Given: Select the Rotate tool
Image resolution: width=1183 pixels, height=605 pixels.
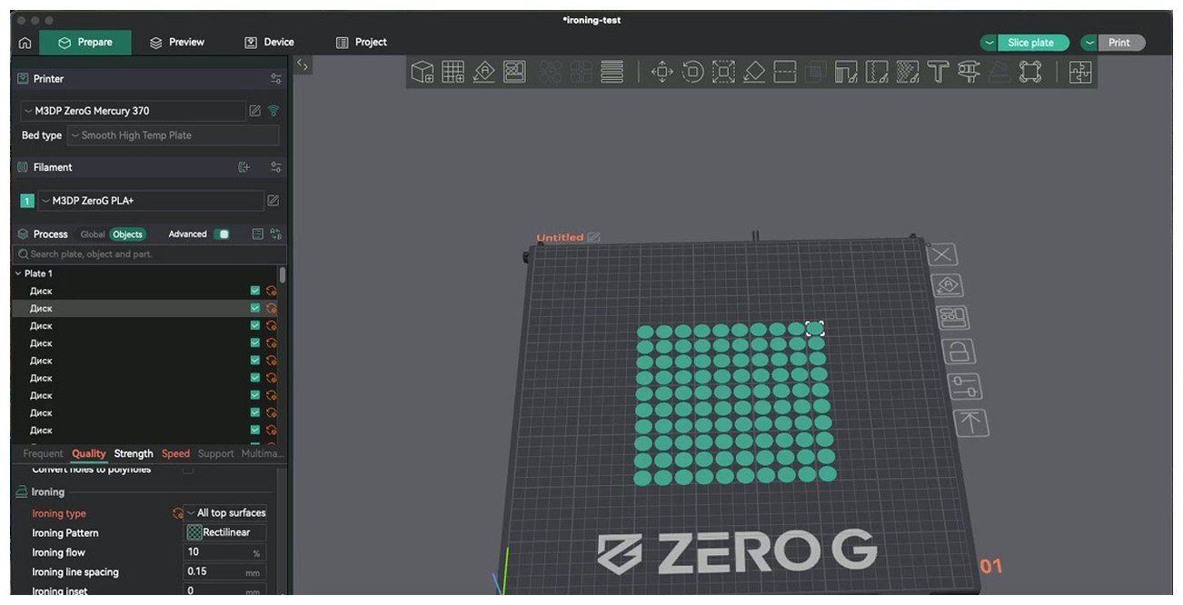Looking at the screenshot, I should pos(693,72).
